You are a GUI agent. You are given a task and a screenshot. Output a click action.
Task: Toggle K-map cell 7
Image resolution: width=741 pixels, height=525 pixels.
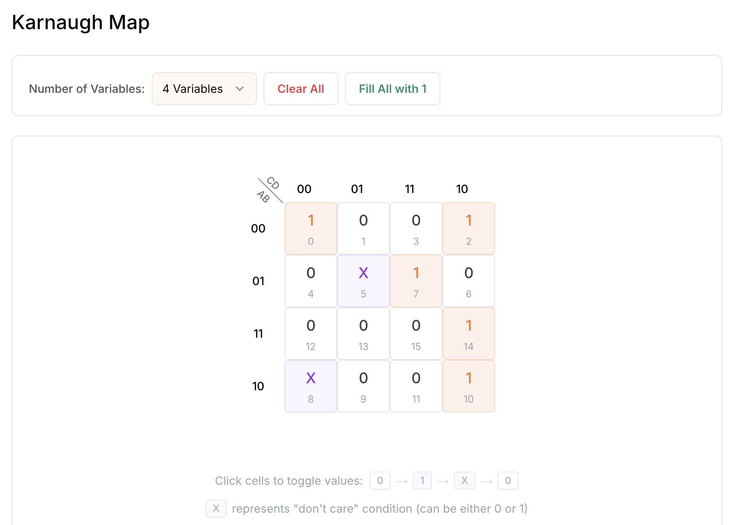click(x=416, y=281)
